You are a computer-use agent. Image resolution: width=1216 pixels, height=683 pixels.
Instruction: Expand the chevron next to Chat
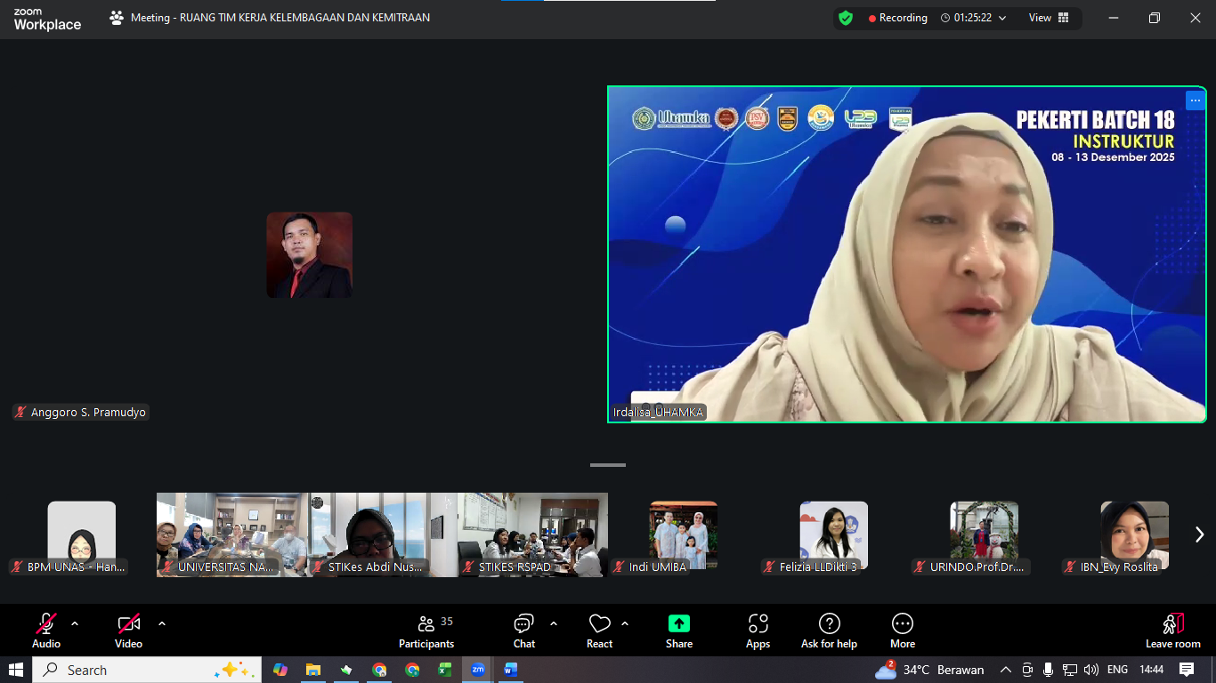point(554,623)
